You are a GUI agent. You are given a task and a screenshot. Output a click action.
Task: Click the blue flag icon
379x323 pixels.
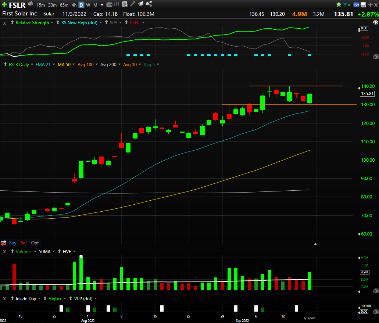tap(345, 4)
